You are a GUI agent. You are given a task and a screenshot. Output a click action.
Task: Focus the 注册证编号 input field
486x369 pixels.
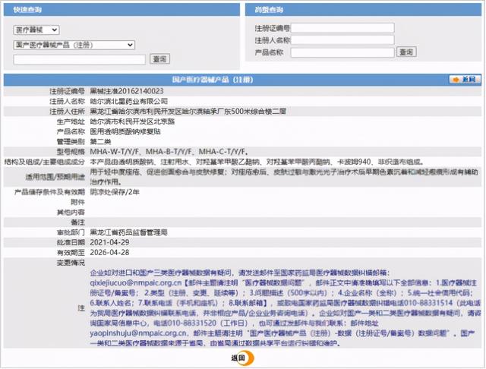pyautogui.click(x=342, y=28)
